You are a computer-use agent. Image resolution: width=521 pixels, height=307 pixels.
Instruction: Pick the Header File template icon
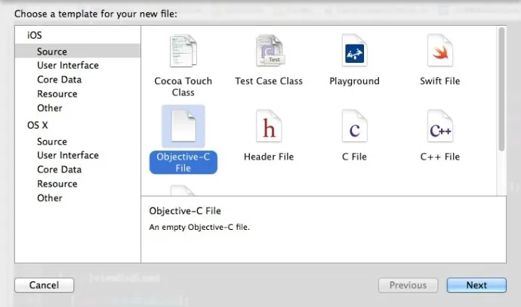pyautogui.click(x=269, y=127)
